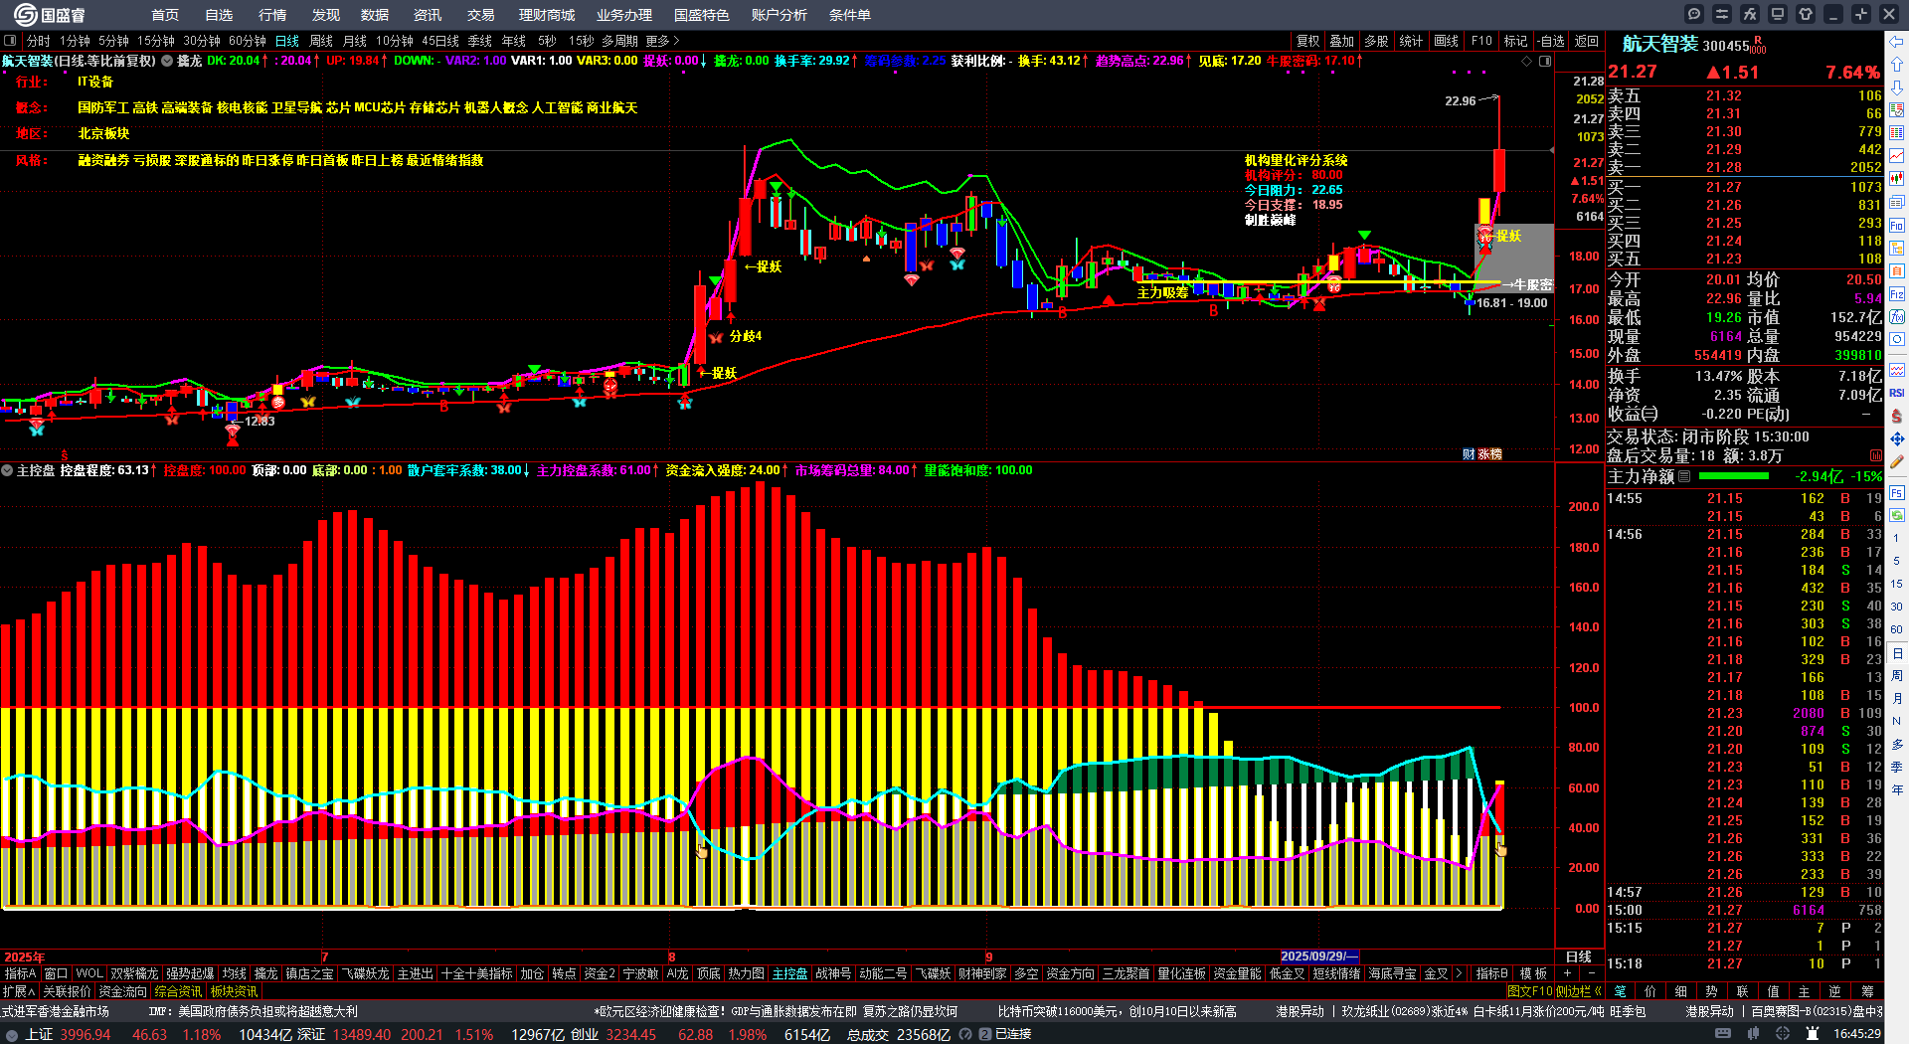The width and height of the screenshot is (1909, 1044).
Task: Open the 交易 menu
Action: pyautogui.click(x=480, y=15)
